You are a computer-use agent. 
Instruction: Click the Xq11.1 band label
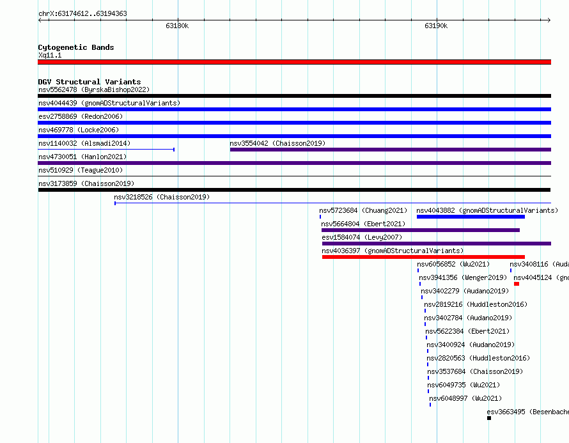[x=50, y=55]
